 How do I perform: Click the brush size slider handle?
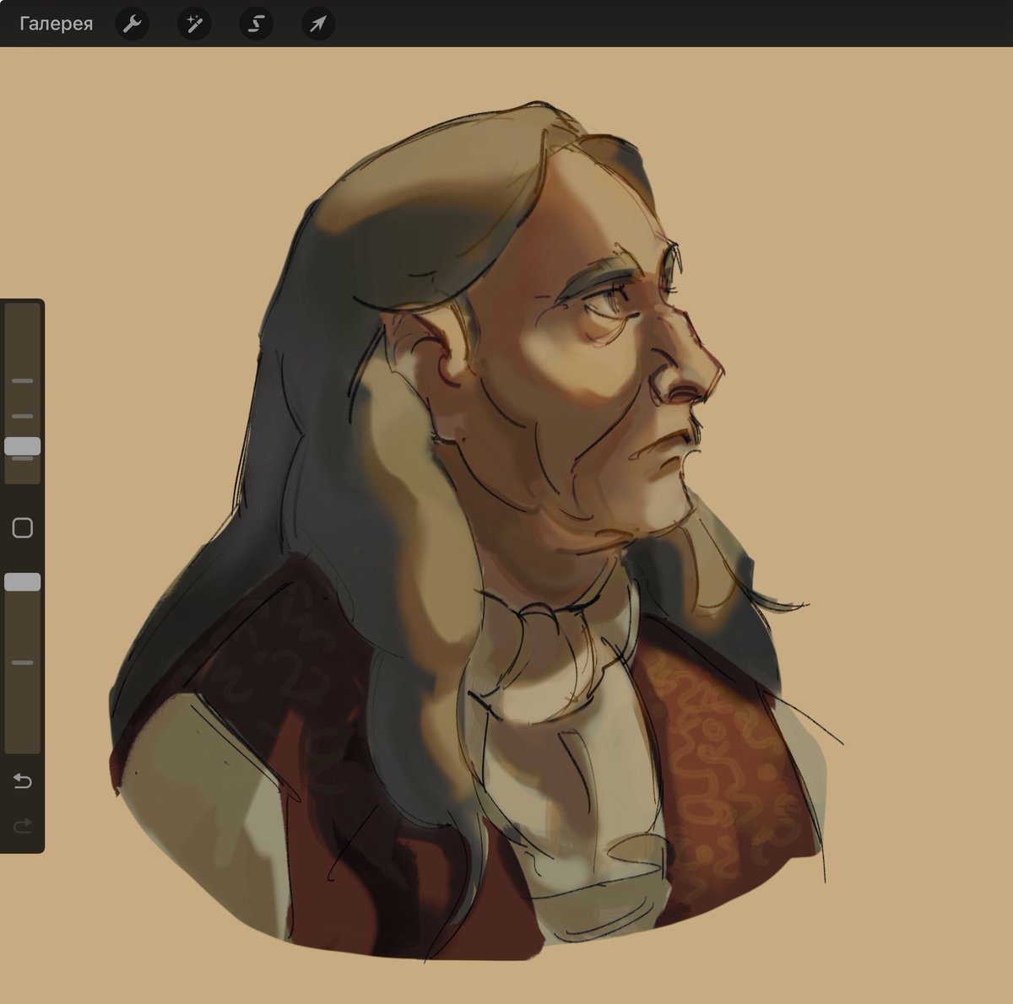[x=23, y=446]
